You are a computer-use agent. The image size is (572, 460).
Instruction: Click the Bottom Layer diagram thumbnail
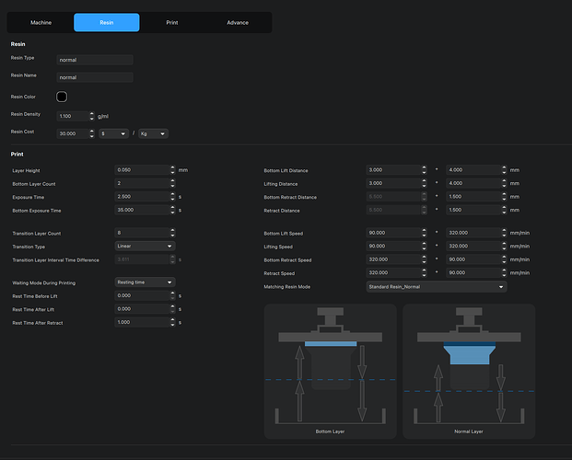pyautogui.click(x=330, y=371)
